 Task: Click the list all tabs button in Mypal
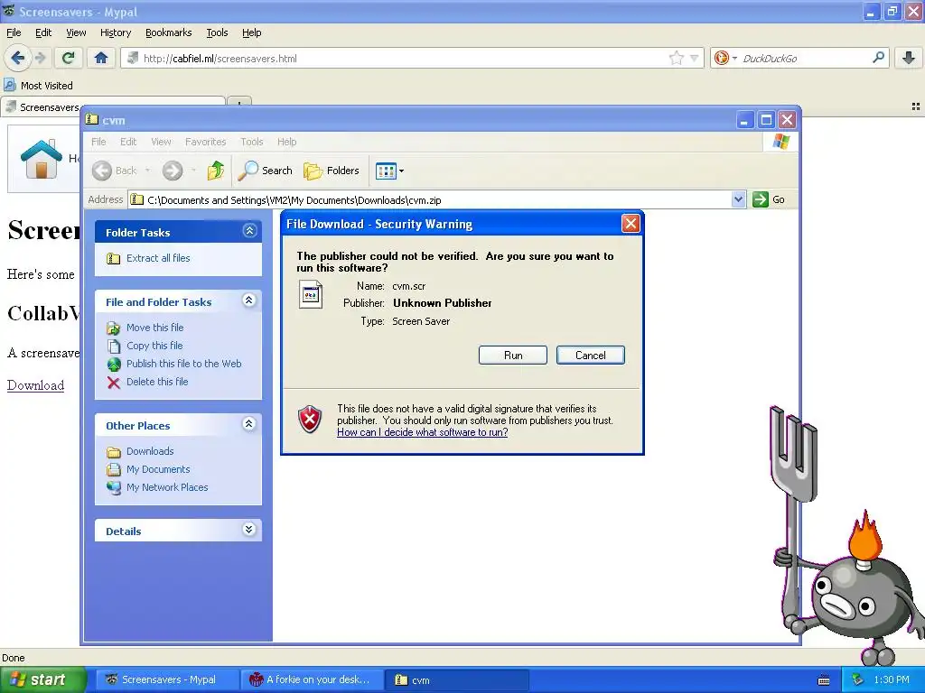click(916, 106)
